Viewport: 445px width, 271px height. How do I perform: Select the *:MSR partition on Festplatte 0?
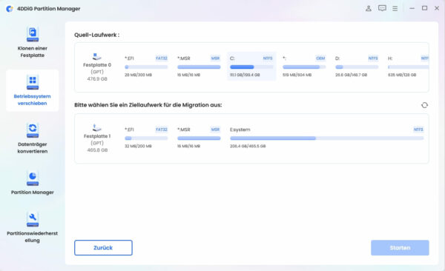coord(199,67)
